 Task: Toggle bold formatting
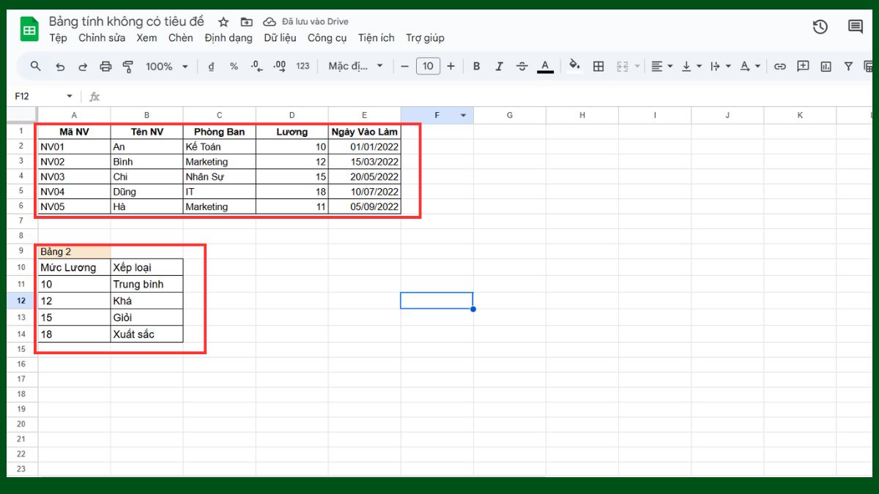pyautogui.click(x=477, y=66)
